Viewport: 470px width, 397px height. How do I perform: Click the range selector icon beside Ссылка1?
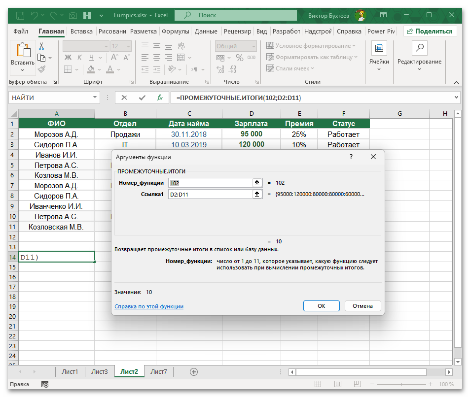pos(257,194)
